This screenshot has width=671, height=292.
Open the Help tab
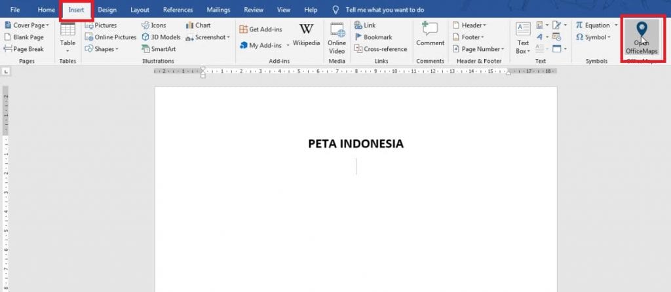(311, 9)
